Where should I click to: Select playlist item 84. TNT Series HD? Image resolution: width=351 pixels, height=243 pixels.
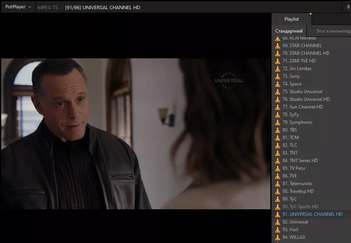311,161
